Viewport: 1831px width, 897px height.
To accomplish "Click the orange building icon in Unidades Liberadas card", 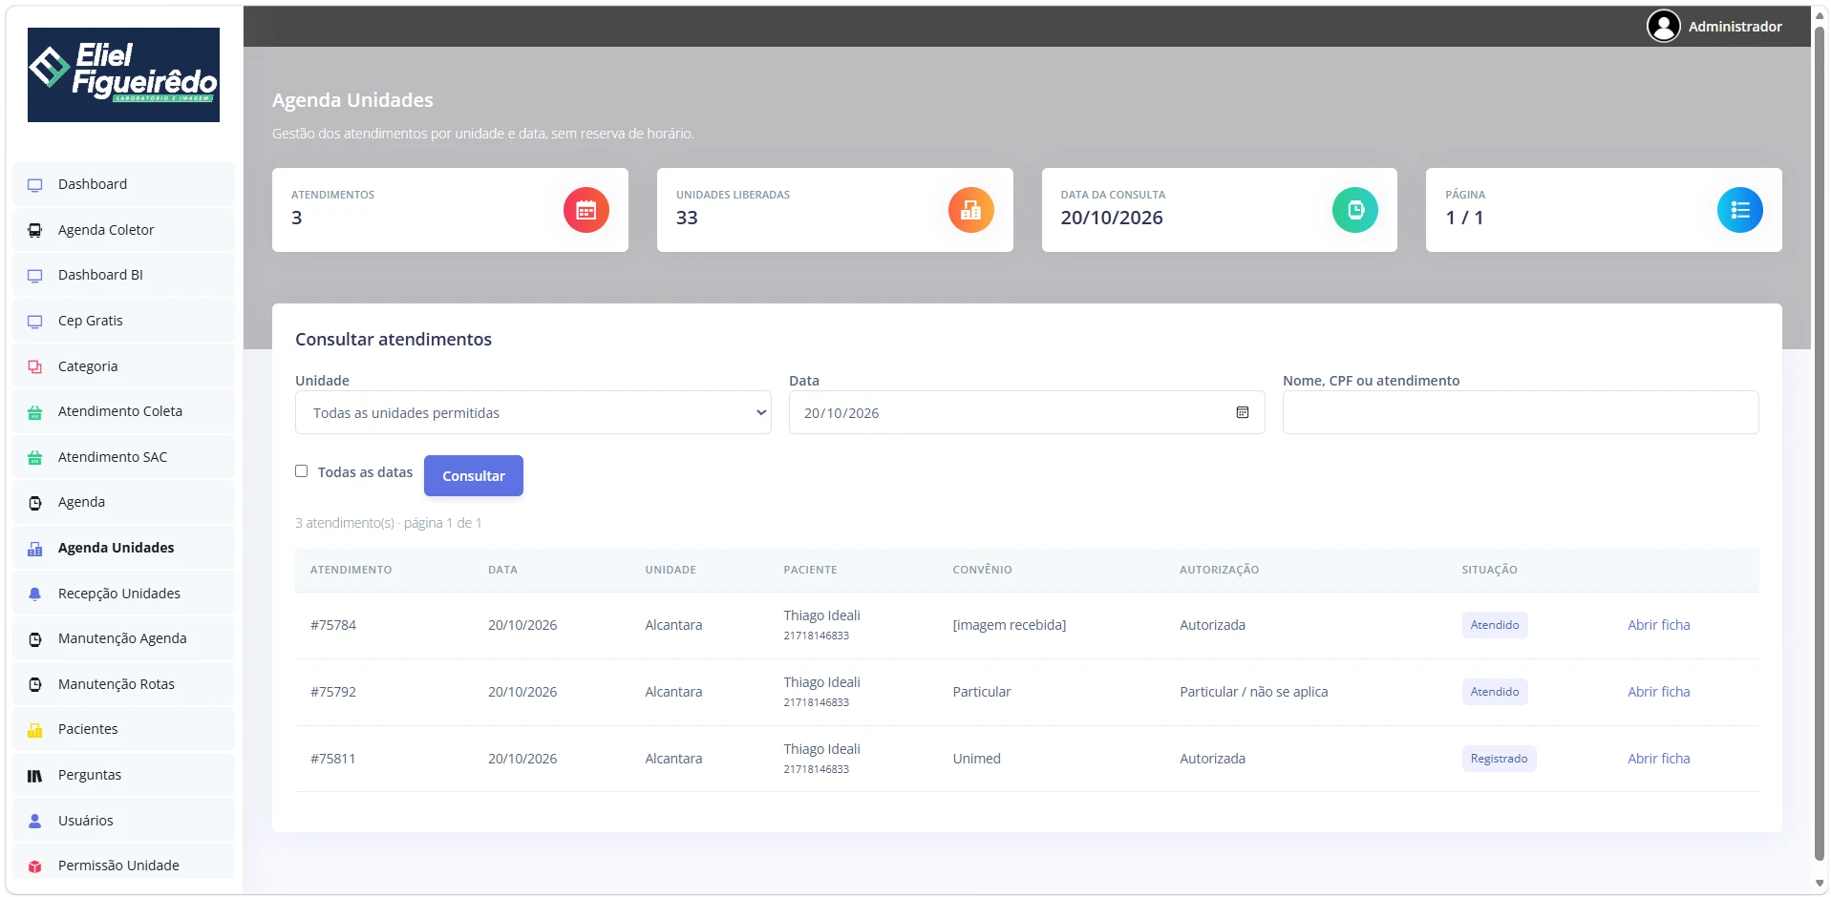I will pos(971,210).
